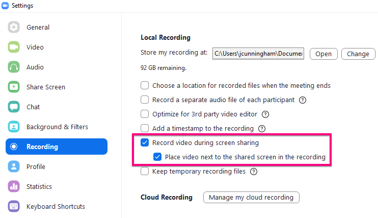Viewport: 378px width, 218px height.
Task: Enable choosing location when meeting ends
Action: point(145,86)
